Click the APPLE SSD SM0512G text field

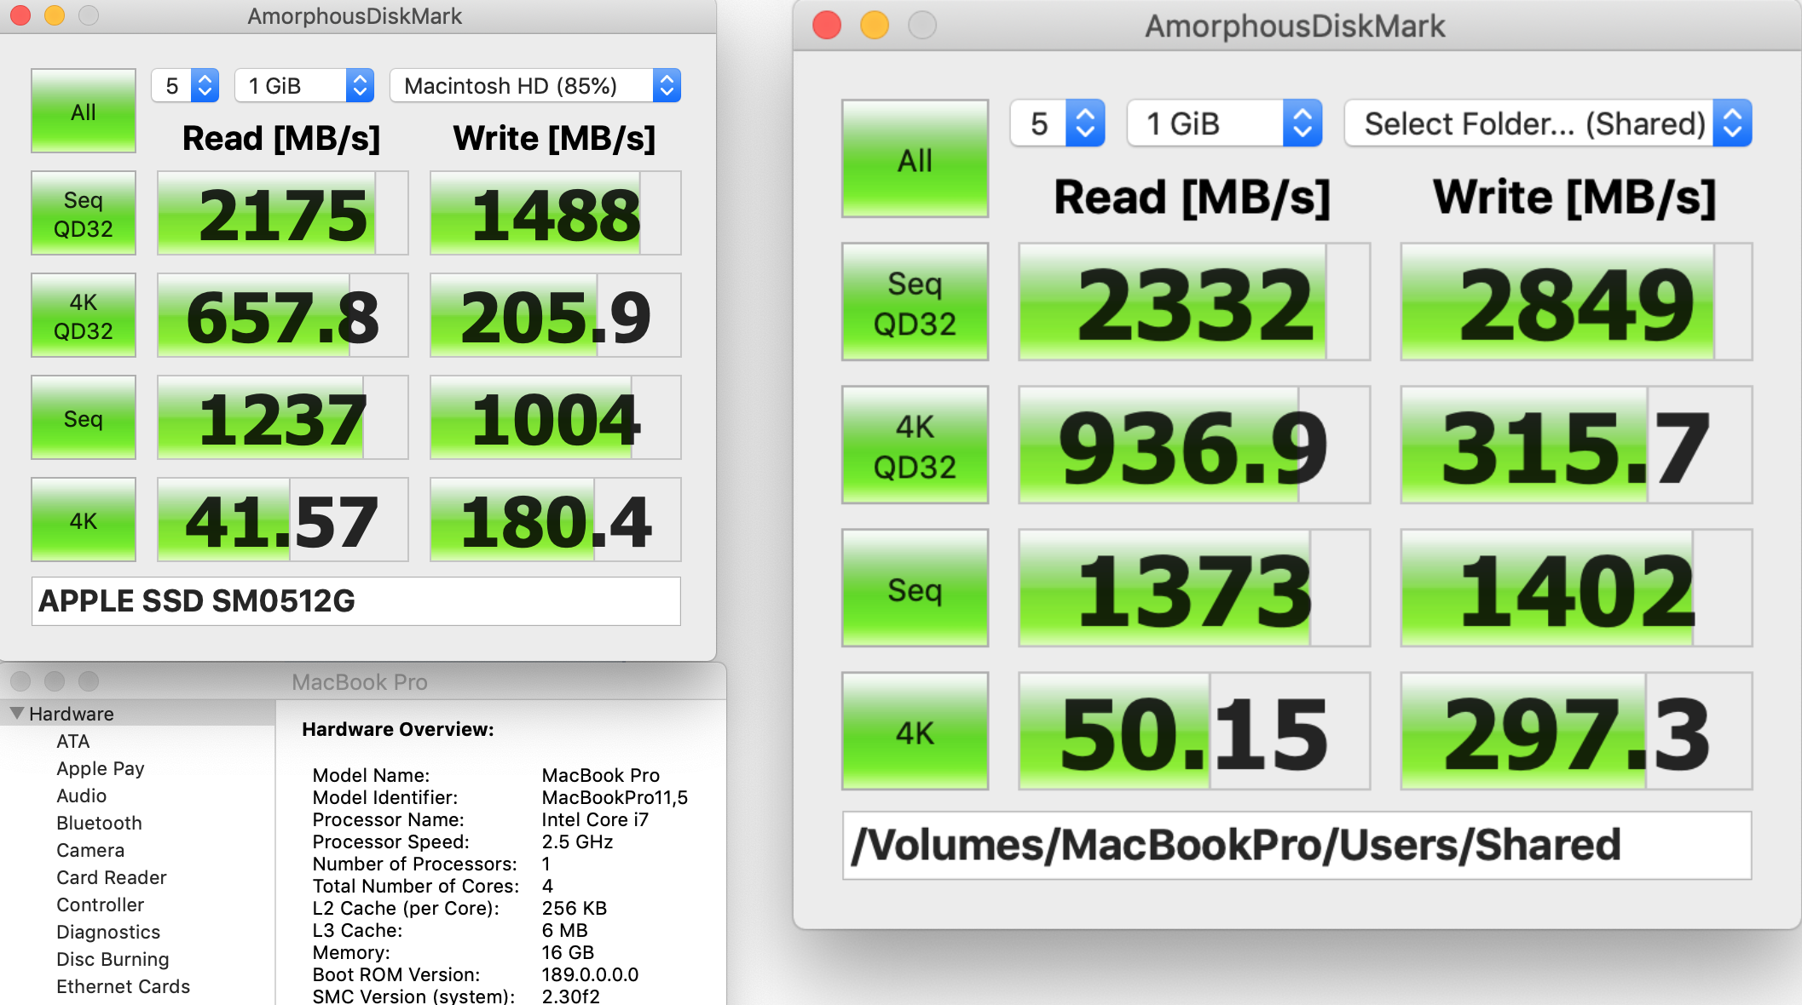355,600
